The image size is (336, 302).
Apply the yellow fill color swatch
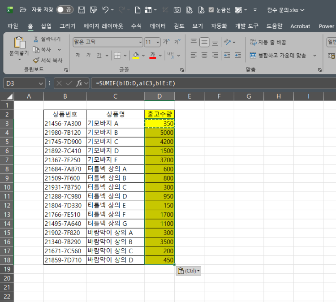click(x=136, y=56)
